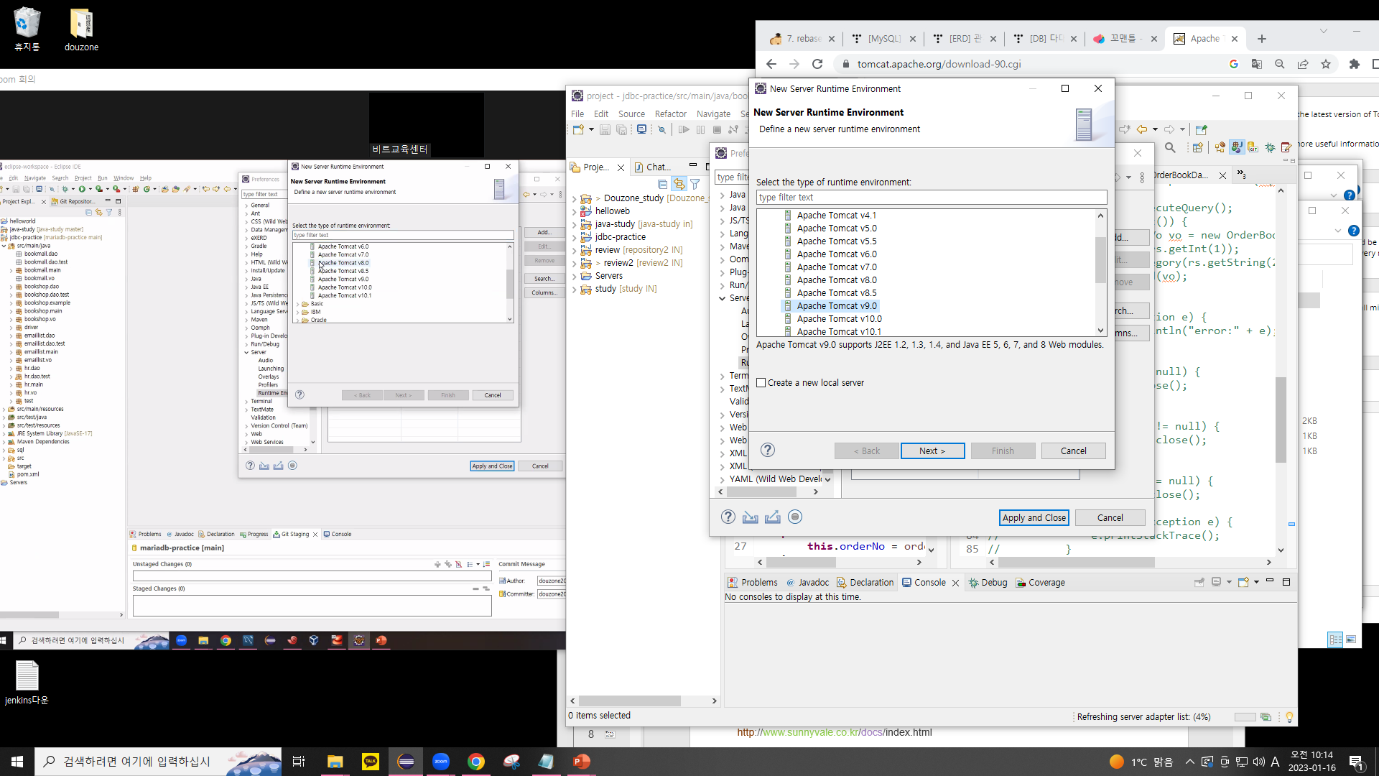This screenshot has height=776, width=1379.
Task: Click Apply and Close button
Action: tap(1034, 518)
